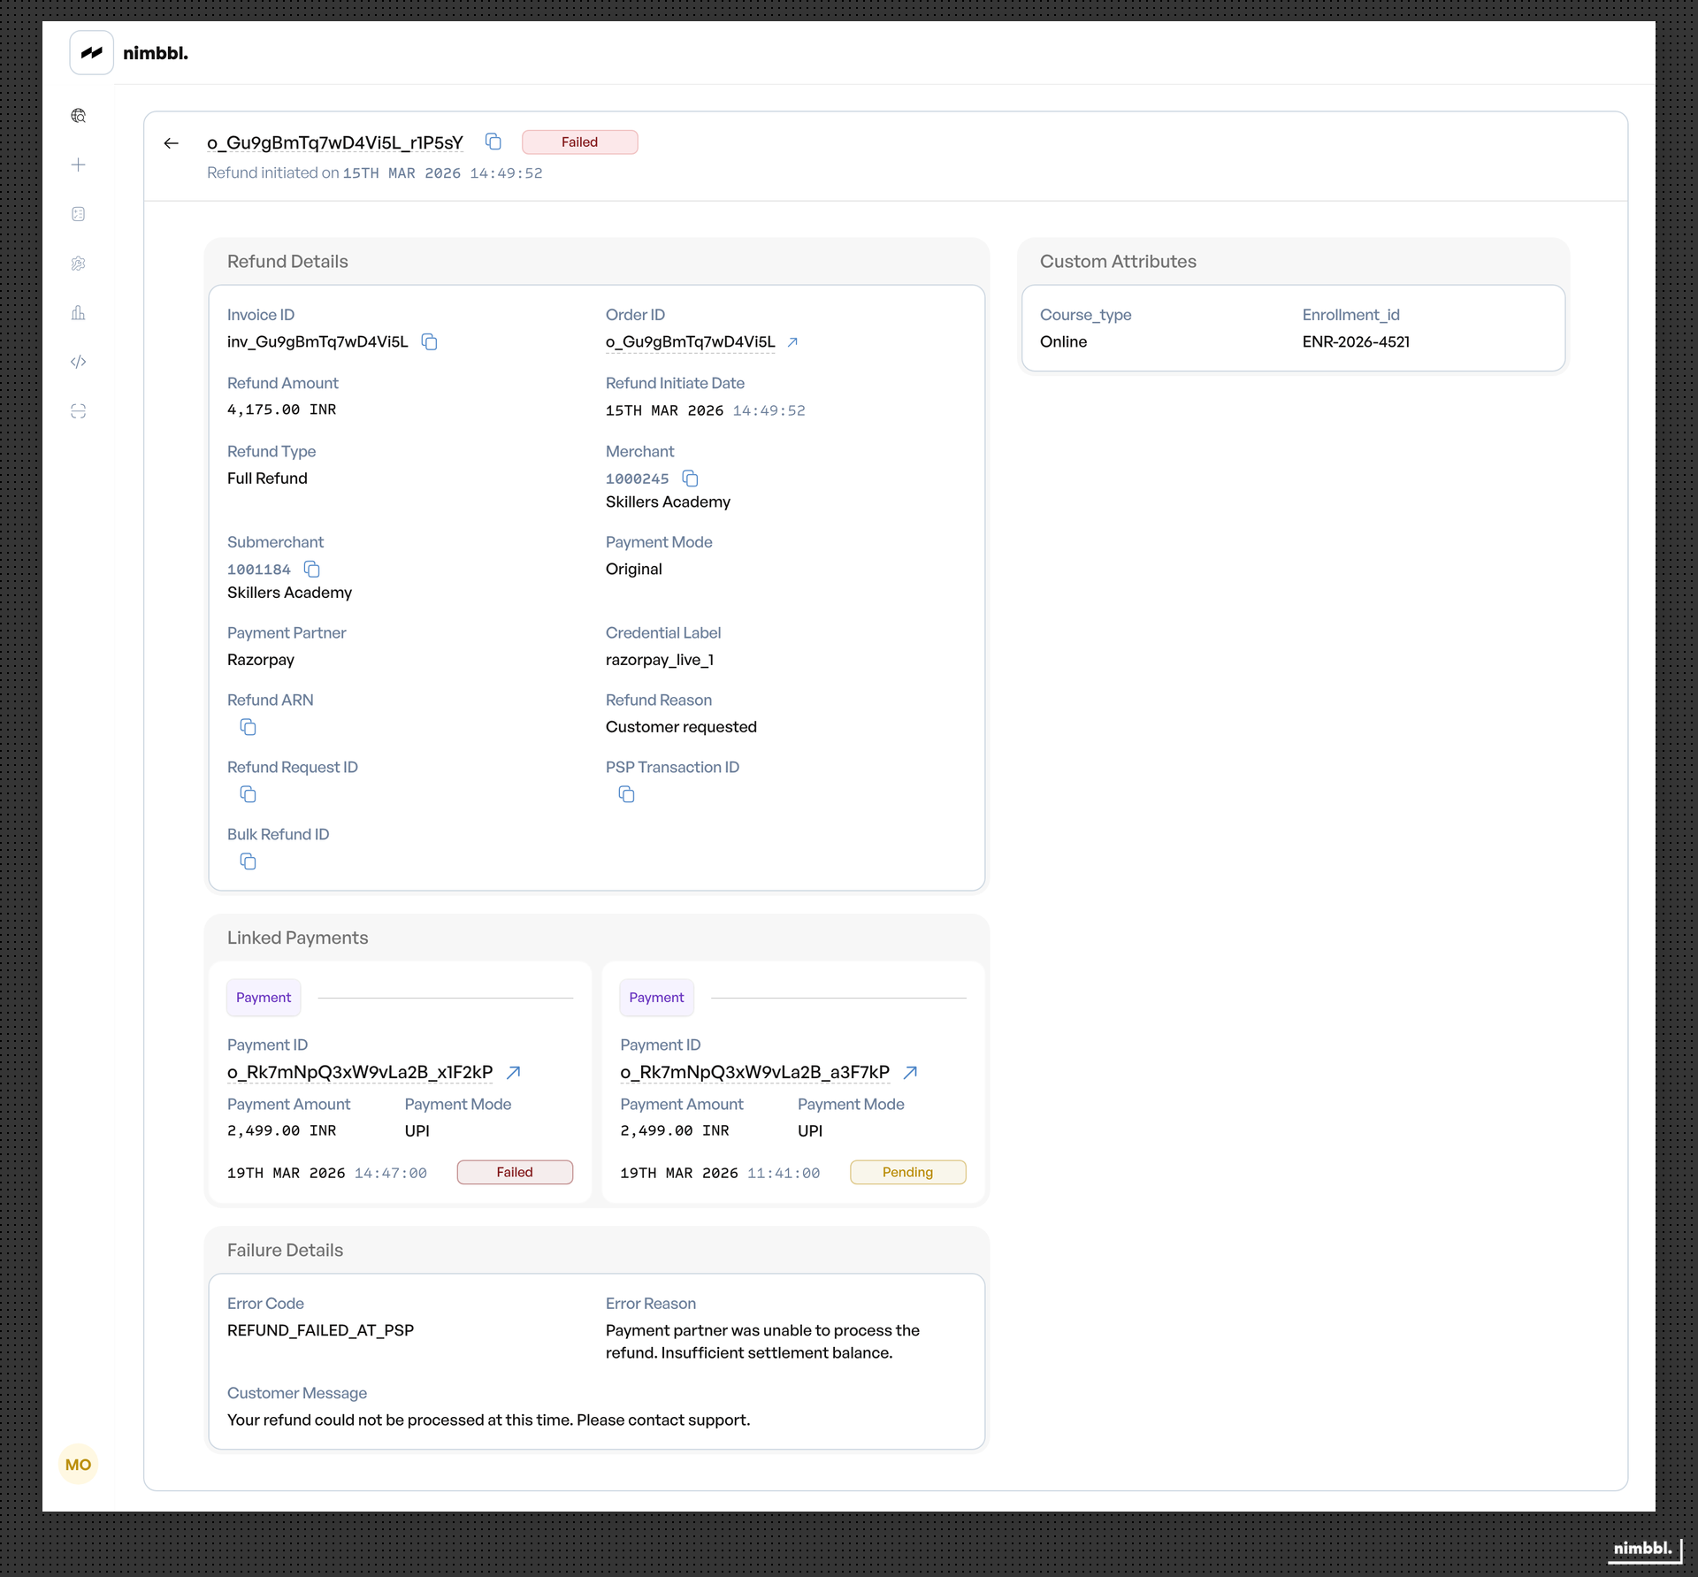1698x1577 pixels.
Task: Copy the Merchant ID 1000245
Action: tap(691, 479)
